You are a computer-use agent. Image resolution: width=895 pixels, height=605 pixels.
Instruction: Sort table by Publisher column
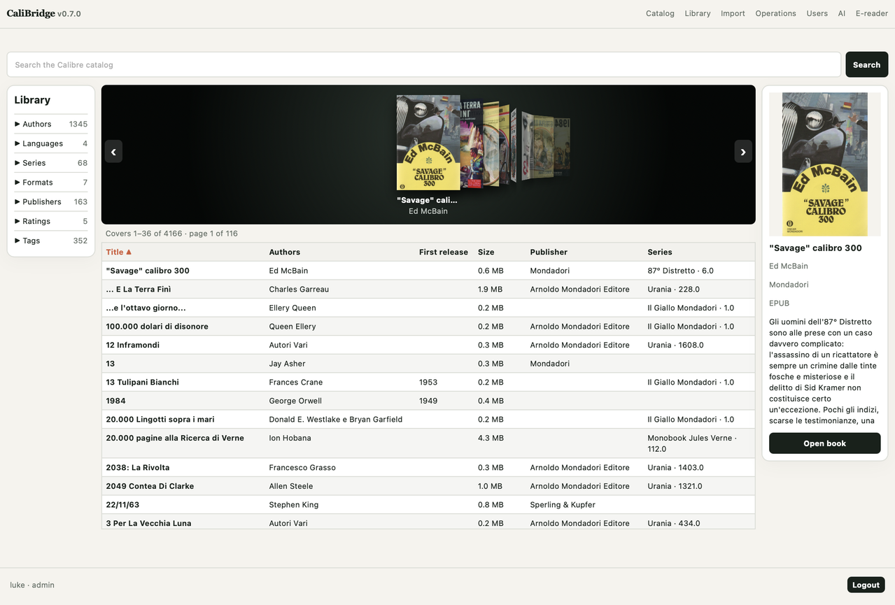coord(549,252)
